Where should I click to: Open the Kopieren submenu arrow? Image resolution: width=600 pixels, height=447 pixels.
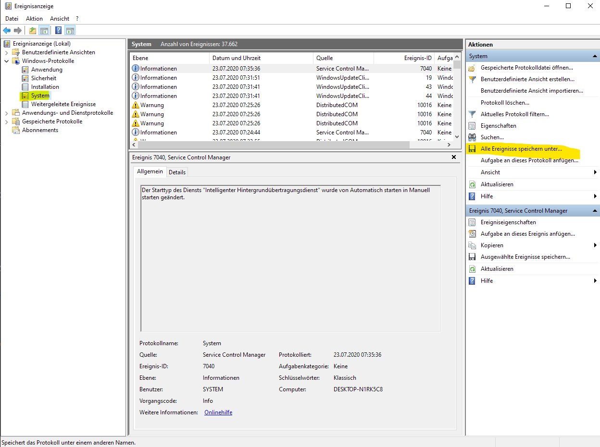[x=595, y=245]
